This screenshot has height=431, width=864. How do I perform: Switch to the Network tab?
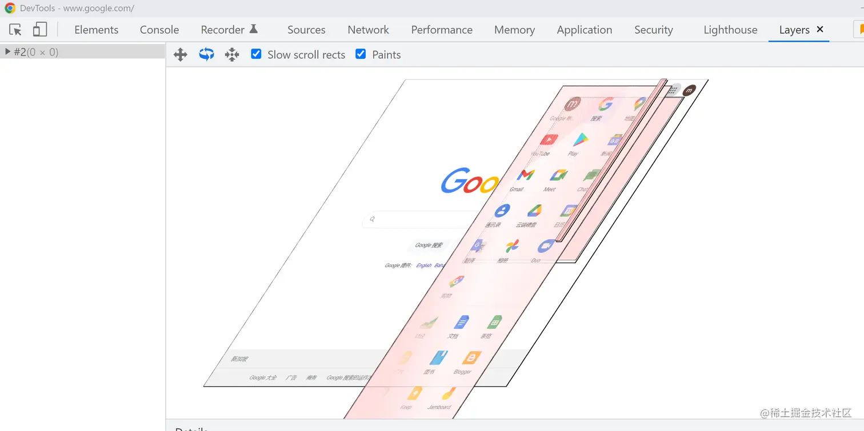[368, 30]
